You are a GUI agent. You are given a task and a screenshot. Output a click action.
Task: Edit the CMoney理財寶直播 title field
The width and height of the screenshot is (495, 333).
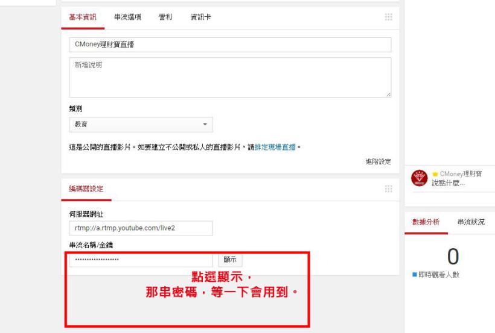click(x=230, y=45)
